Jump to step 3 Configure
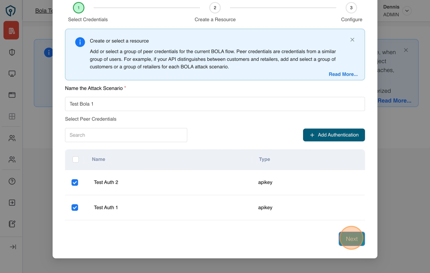Viewport: 430px width, 273px height. [351, 8]
